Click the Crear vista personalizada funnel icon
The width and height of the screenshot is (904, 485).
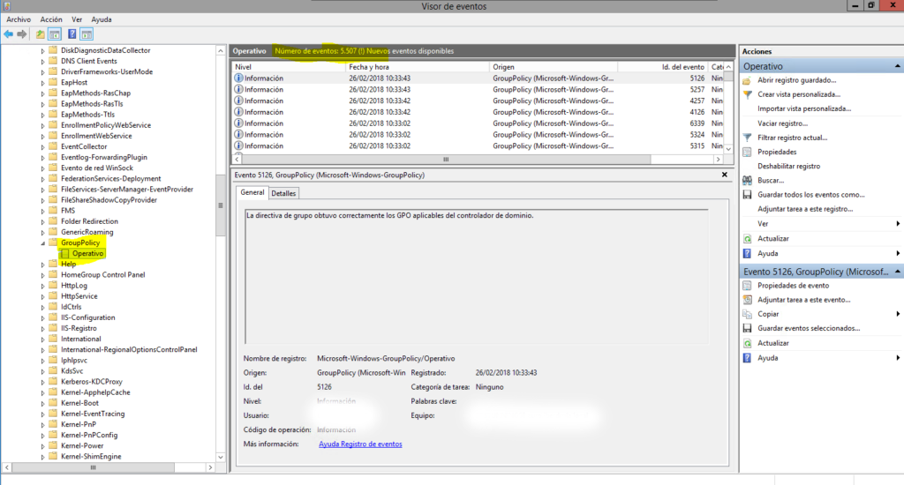click(x=747, y=94)
